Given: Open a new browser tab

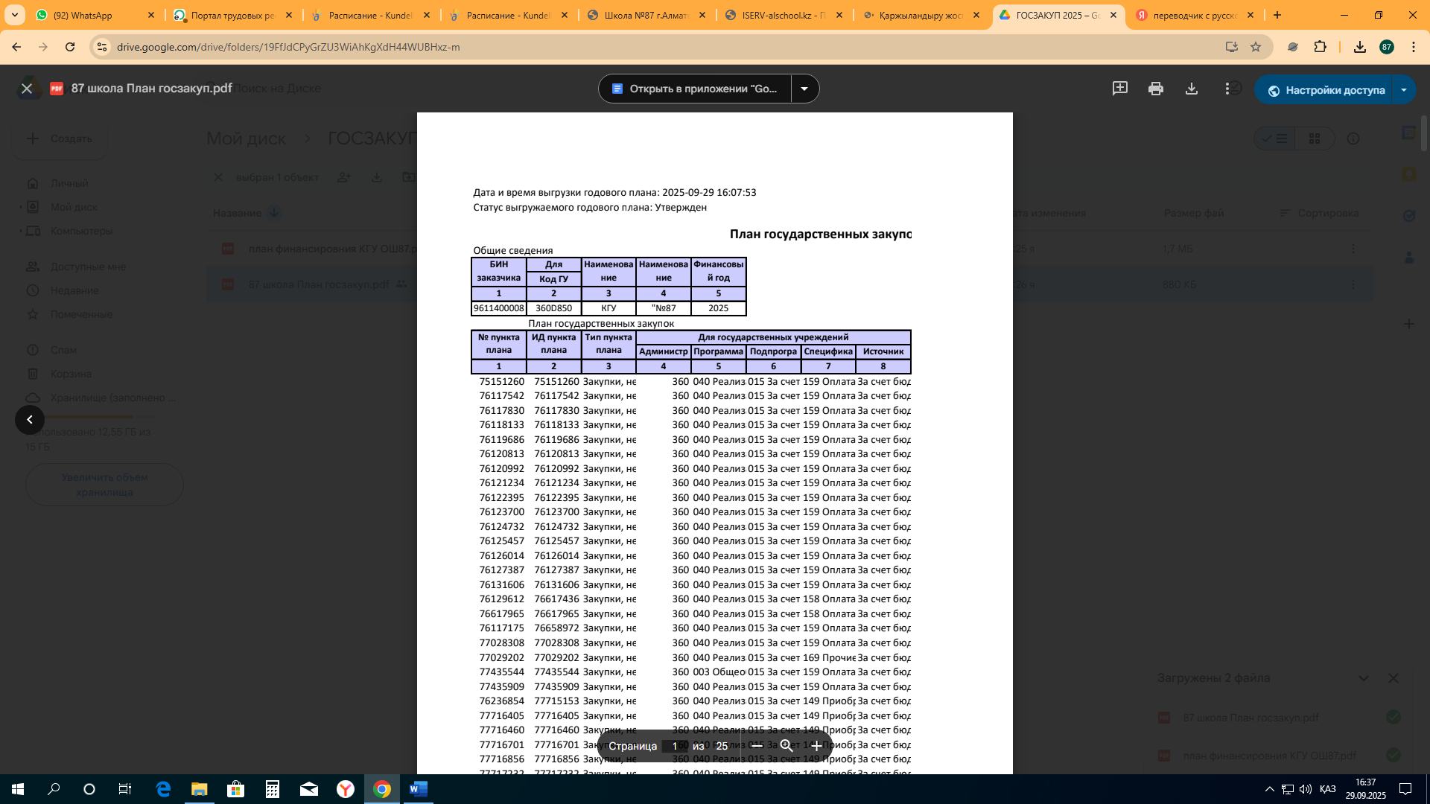Looking at the screenshot, I should pos(1277,15).
